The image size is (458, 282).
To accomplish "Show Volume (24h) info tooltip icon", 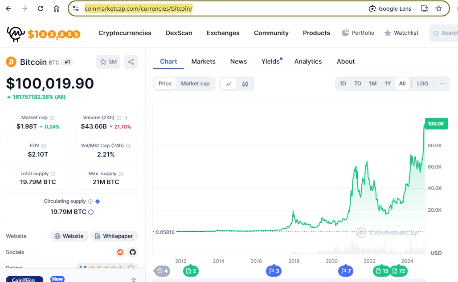I will click(x=119, y=118).
